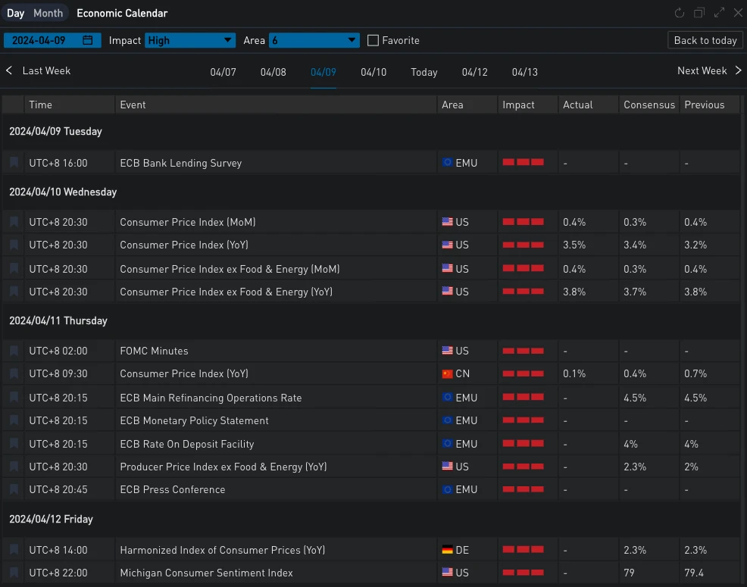Select the Today date tab
This screenshot has width=747, height=587.
[424, 72]
